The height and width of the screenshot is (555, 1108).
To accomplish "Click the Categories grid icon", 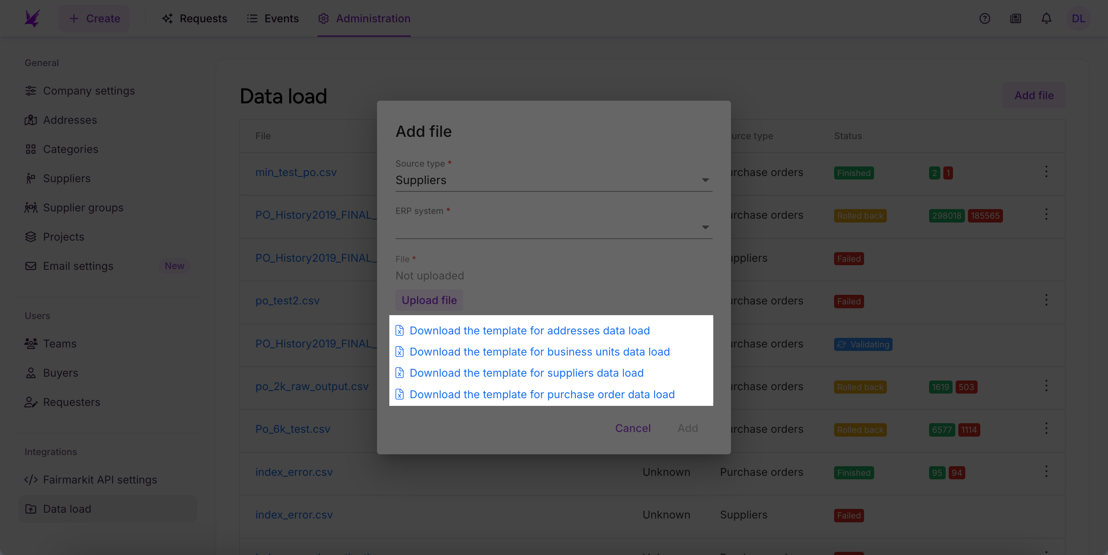I will coord(30,149).
